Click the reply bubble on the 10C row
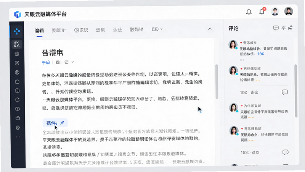Image resolution: width=305 pixels, height=172 pixels. (x=285, y=92)
